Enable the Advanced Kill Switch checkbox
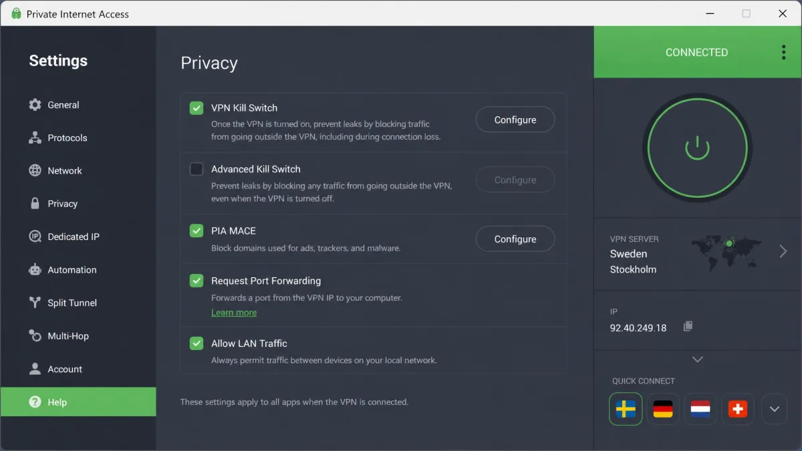This screenshot has width=802, height=451. [x=196, y=169]
